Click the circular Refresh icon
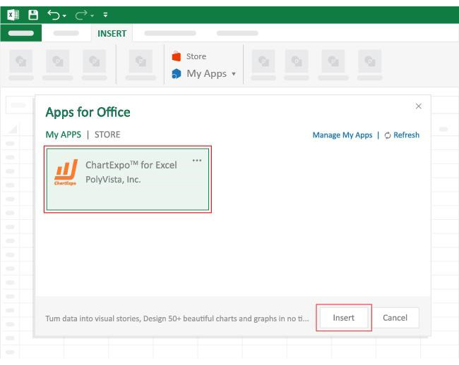Screen dimensions: 459x365 click(x=388, y=135)
